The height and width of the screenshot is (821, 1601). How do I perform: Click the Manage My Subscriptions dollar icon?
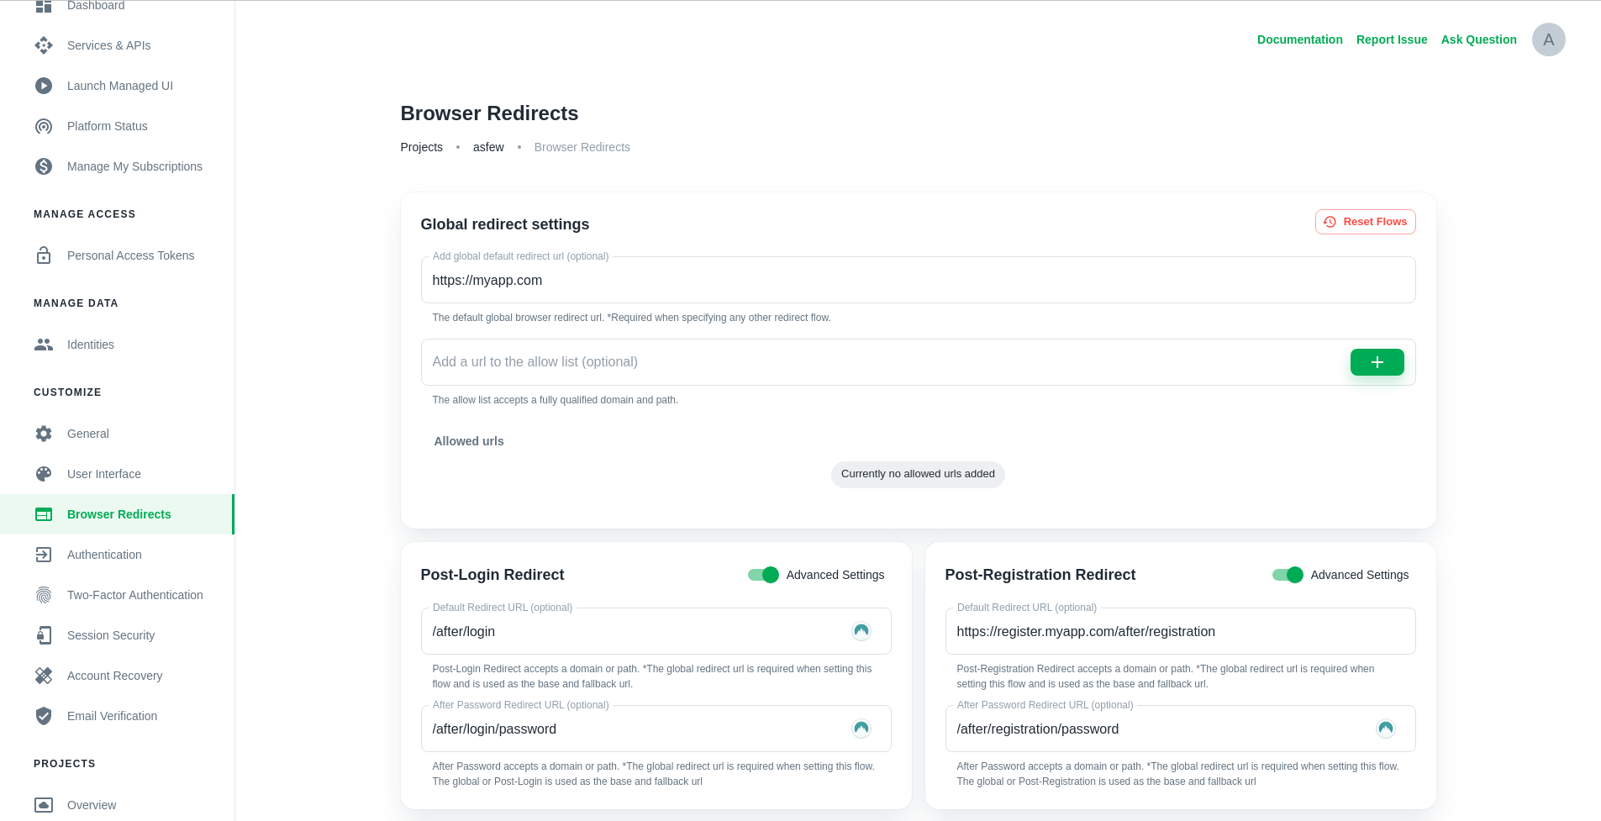pos(44,166)
